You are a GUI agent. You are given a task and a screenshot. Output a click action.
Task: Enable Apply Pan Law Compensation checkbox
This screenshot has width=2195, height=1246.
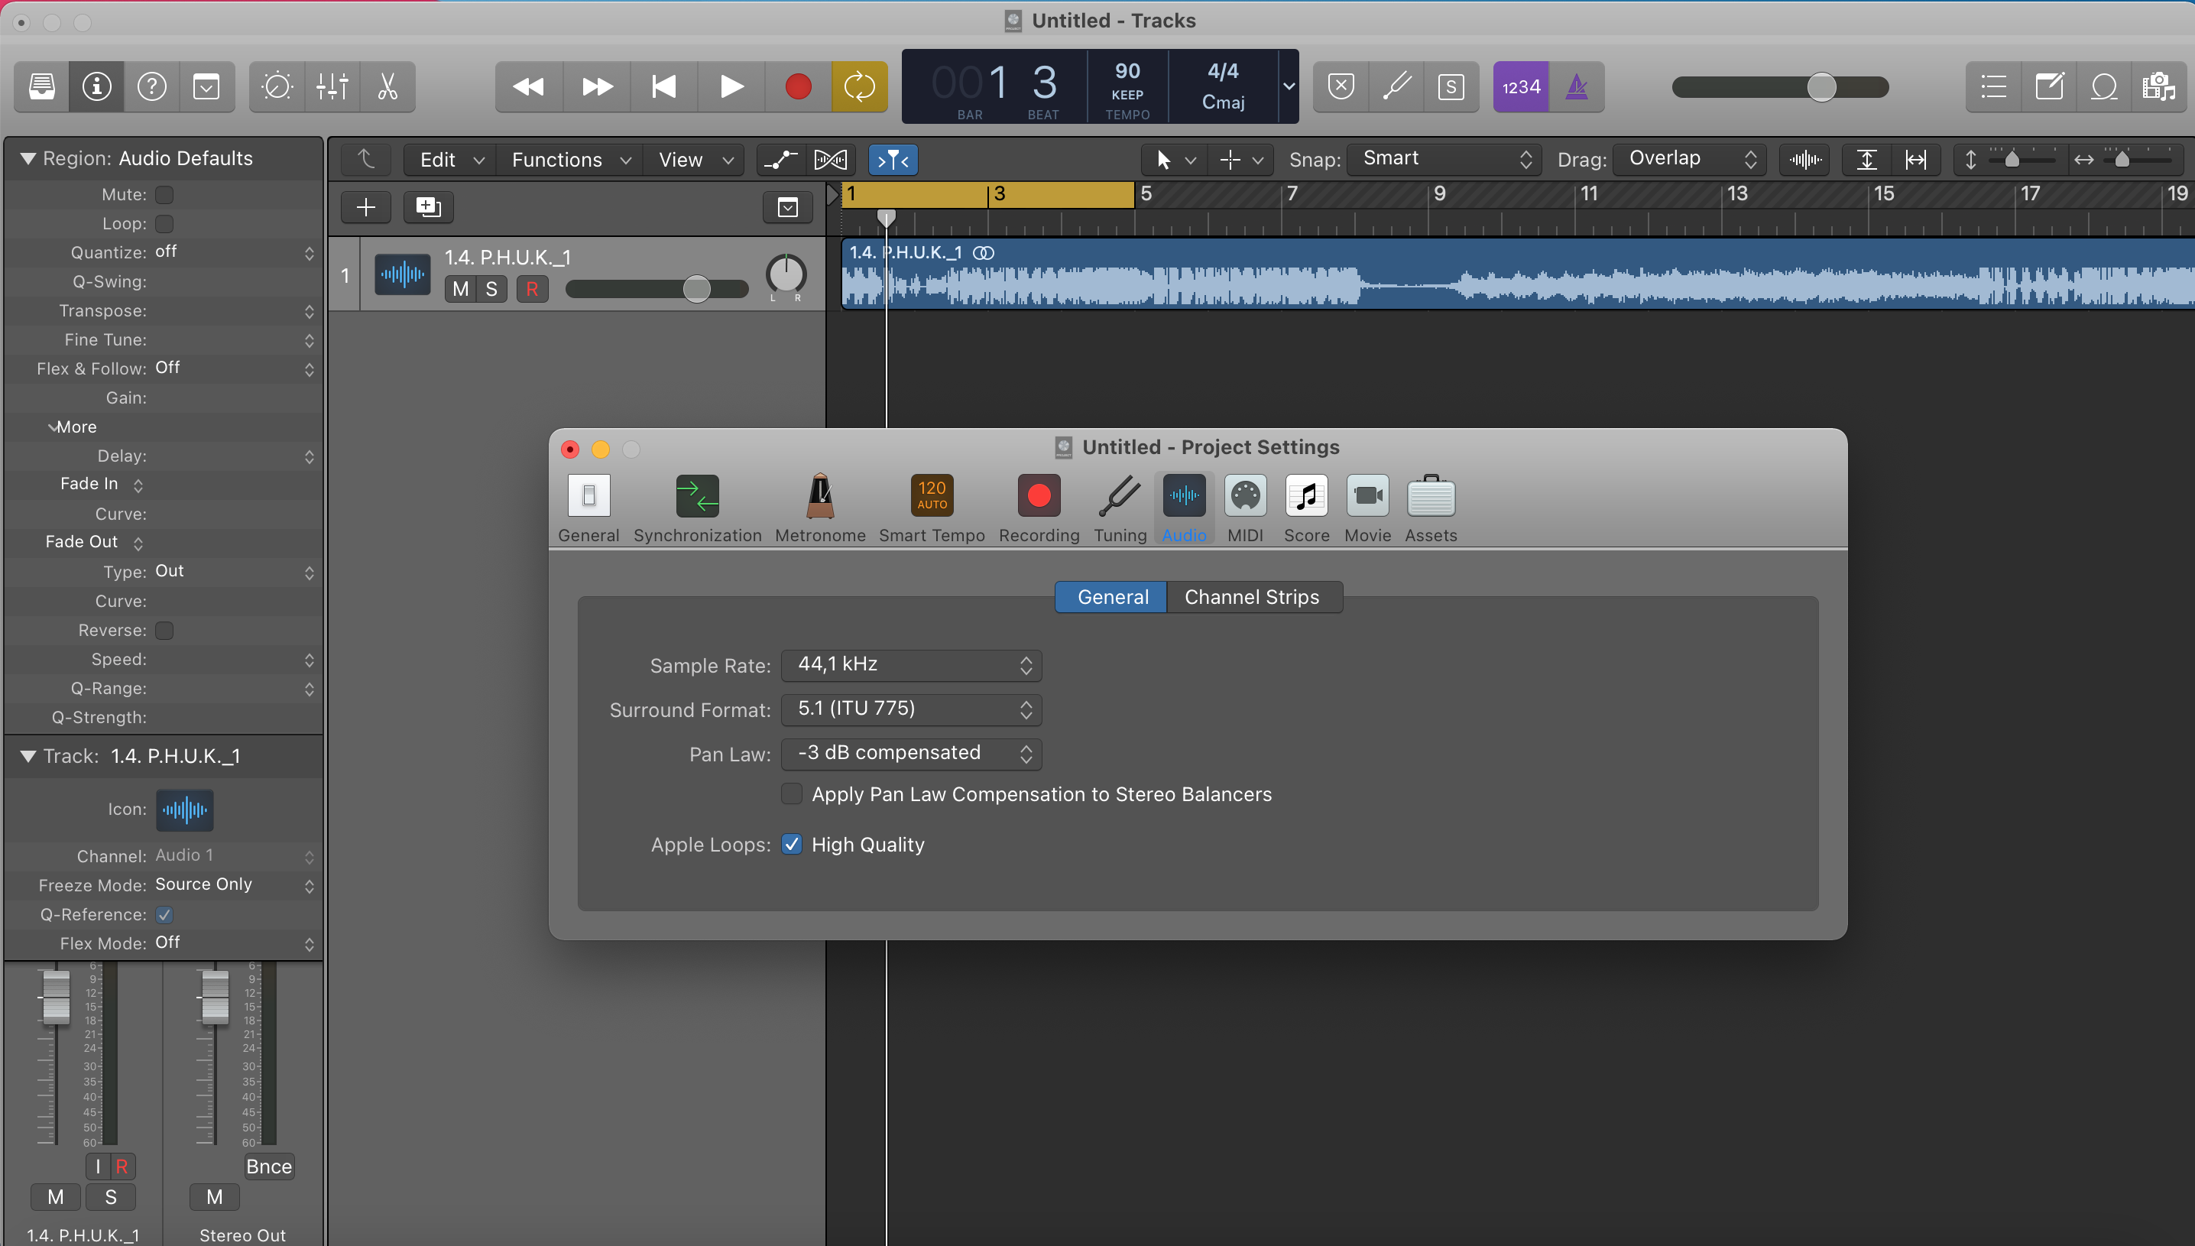tap(791, 794)
